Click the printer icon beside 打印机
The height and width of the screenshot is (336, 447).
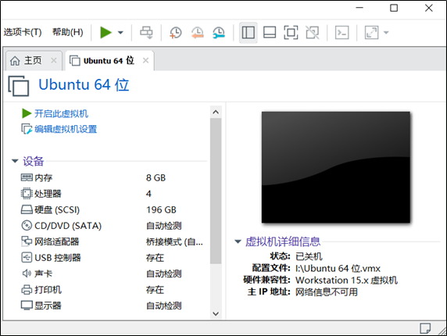(x=27, y=290)
